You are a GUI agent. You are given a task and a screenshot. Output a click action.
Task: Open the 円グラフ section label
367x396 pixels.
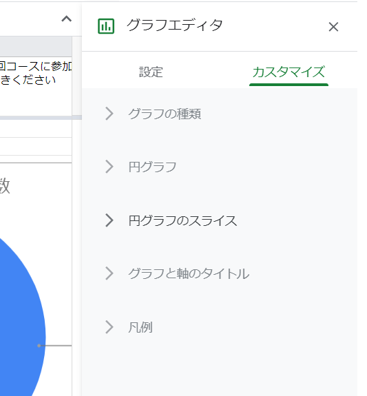152,167
